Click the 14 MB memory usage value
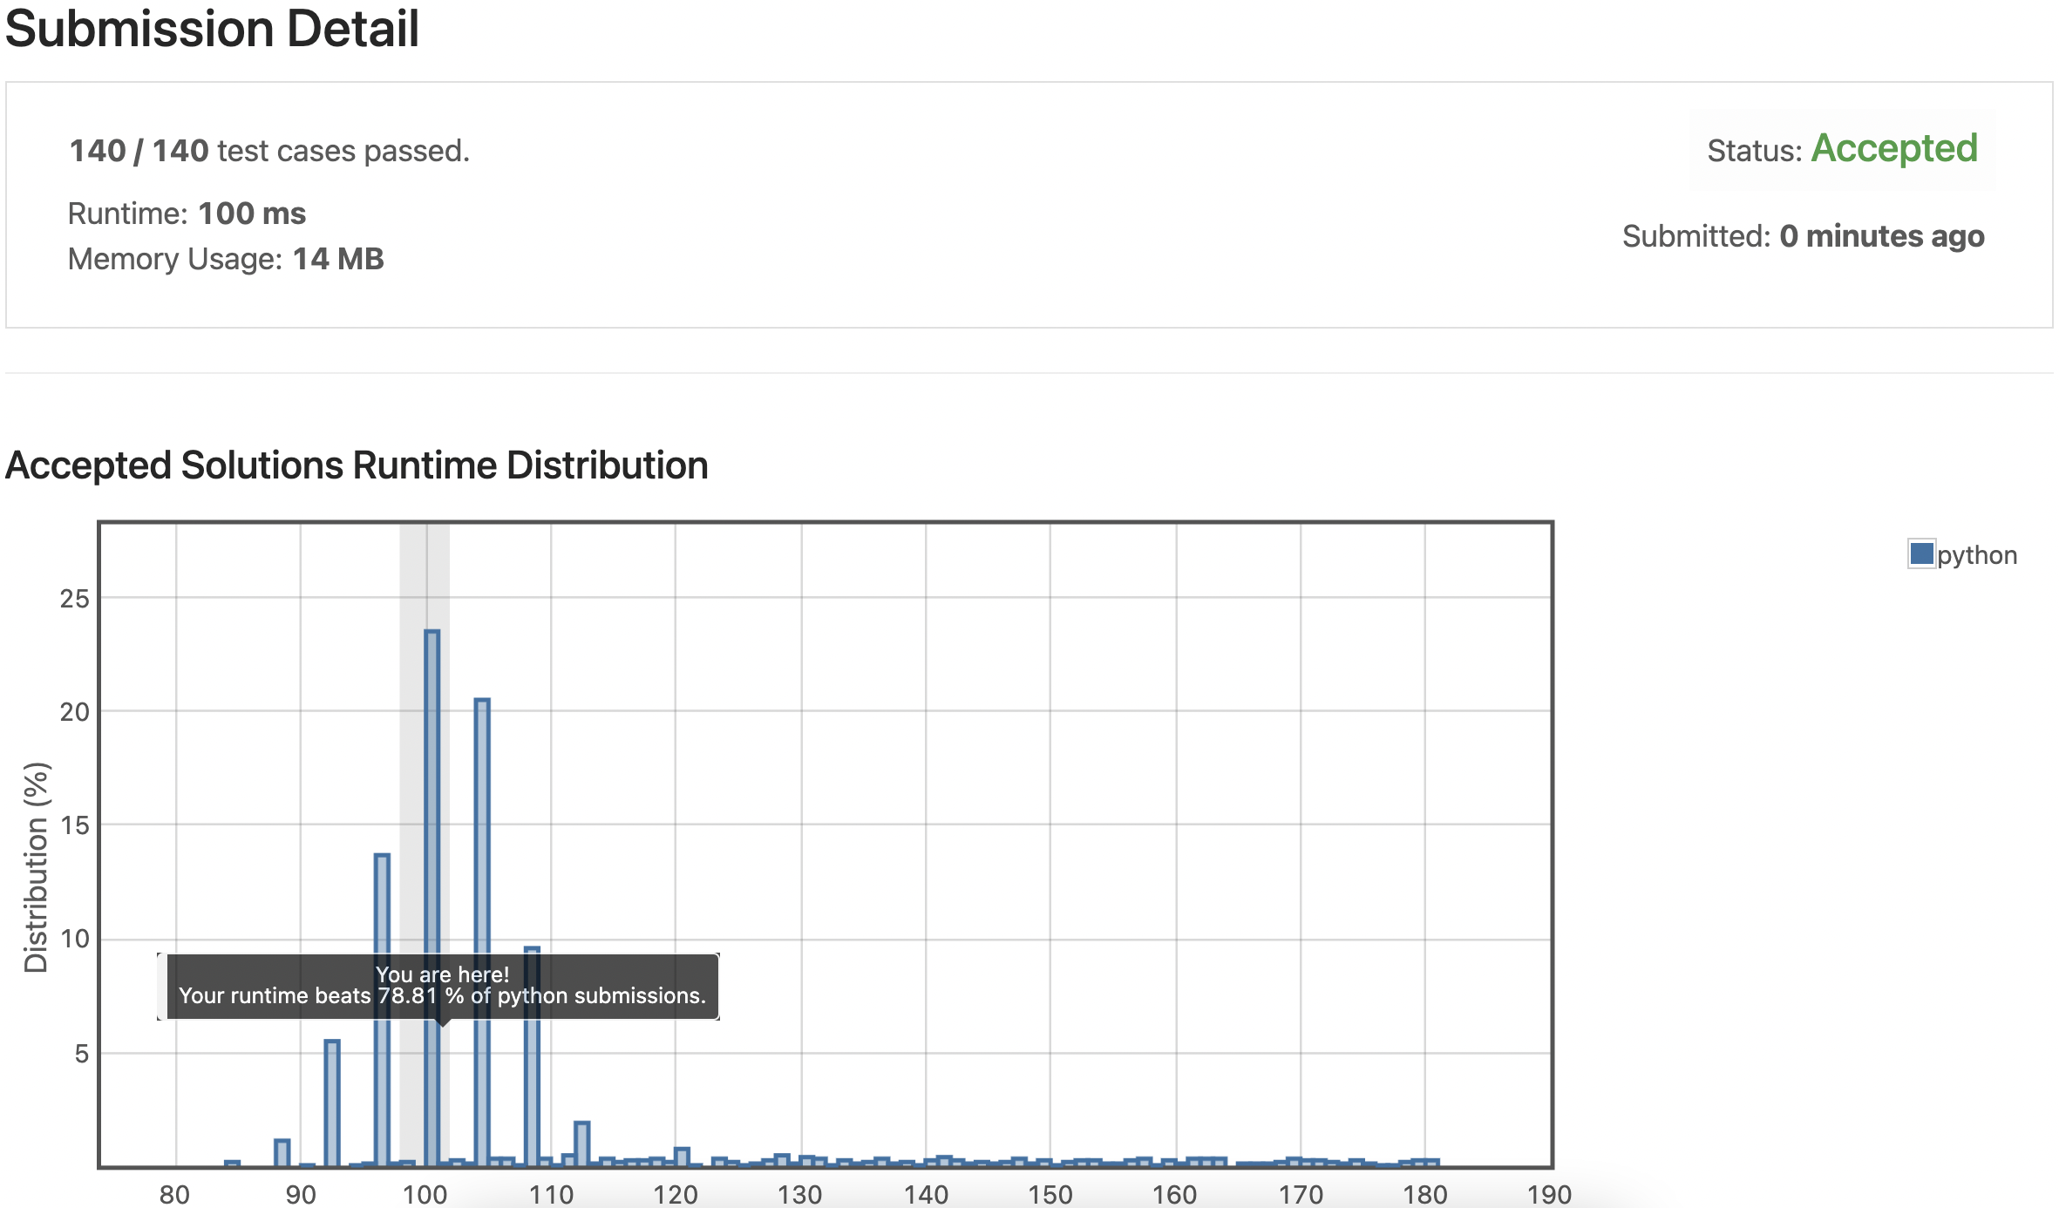2059x1208 pixels. click(338, 259)
